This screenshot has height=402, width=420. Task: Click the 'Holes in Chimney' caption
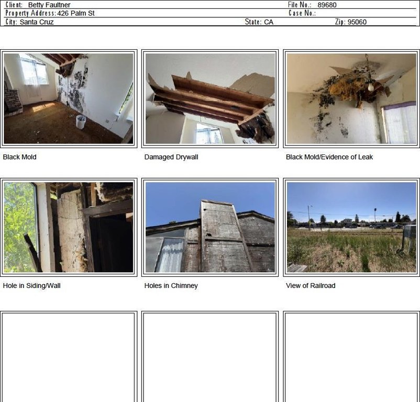tap(171, 286)
